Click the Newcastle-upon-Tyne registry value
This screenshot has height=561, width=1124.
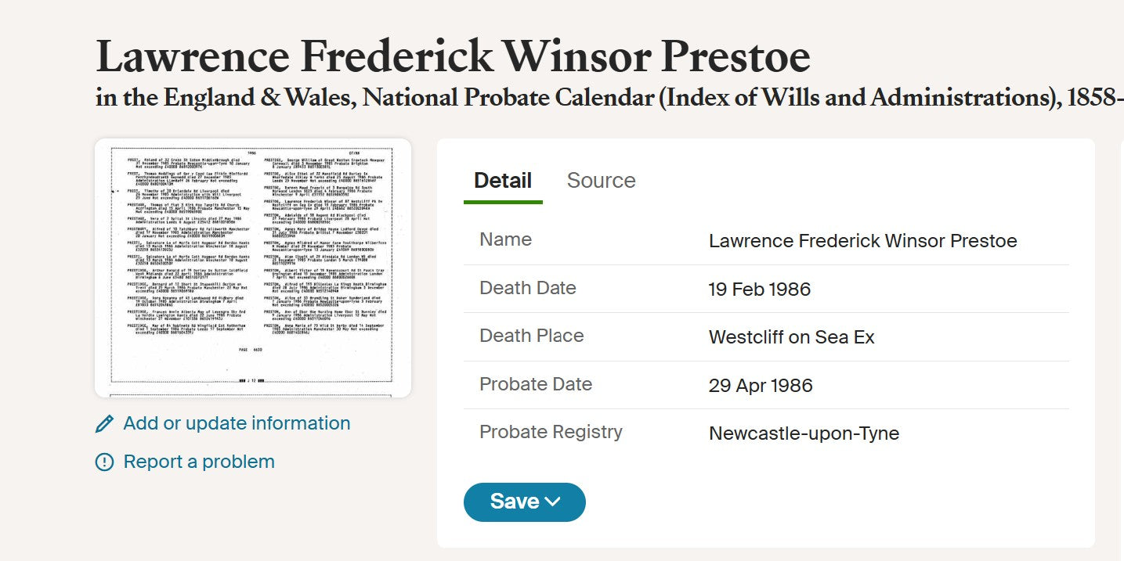[x=804, y=433]
